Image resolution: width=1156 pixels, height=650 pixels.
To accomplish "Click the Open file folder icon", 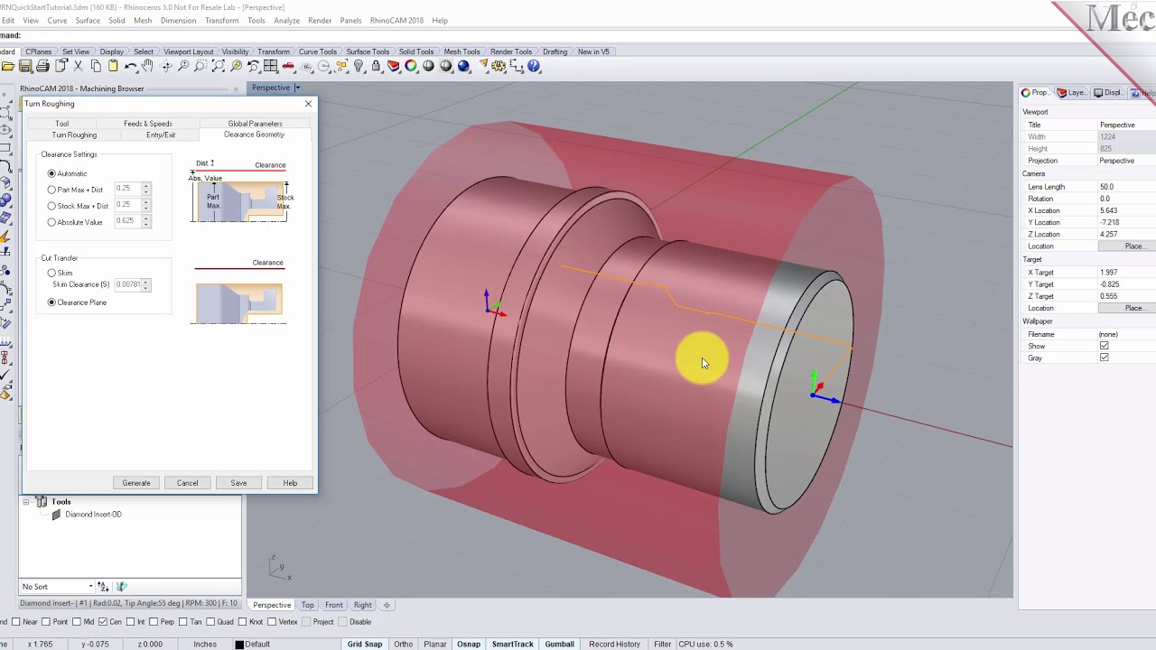I will 8,66.
